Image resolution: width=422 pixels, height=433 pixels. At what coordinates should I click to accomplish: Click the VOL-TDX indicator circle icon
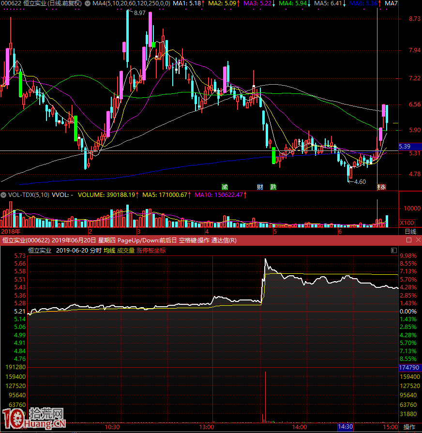(x=4, y=195)
